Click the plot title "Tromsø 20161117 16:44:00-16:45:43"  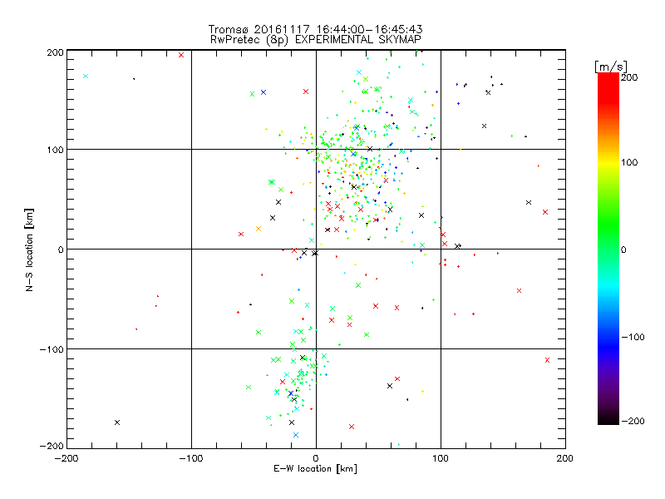(x=315, y=29)
